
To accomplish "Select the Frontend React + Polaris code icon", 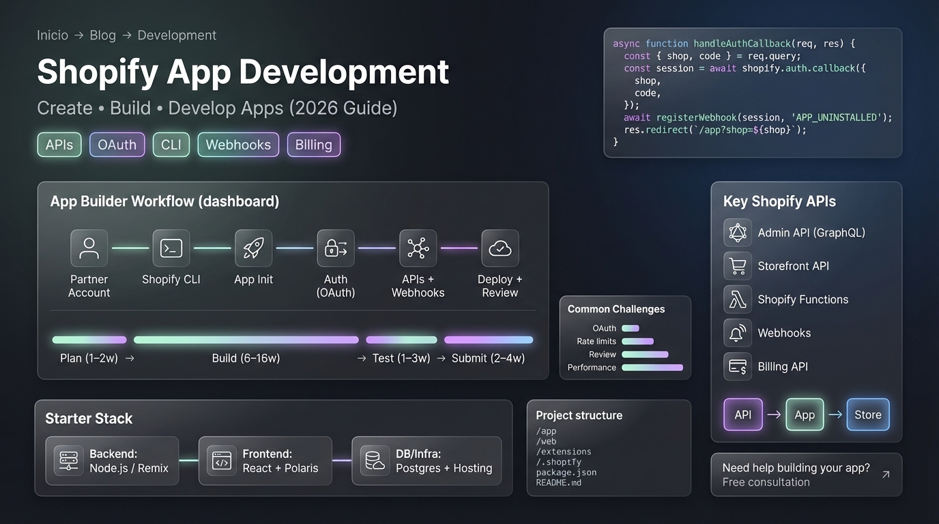I will 221,461.
